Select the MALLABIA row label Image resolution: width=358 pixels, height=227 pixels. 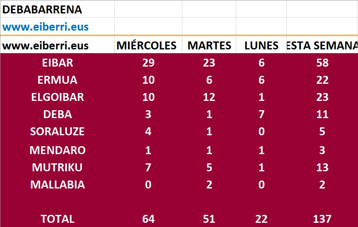coord(58,184)
